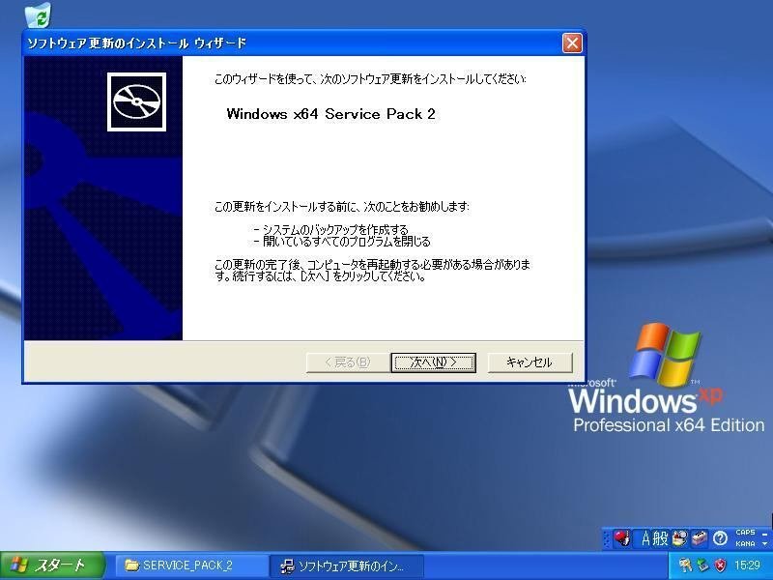The width and height of the screenshot is (773, 580).
Task: Expand the language bar options chevron
Action: pyautogui.click(x=765, y=544)
